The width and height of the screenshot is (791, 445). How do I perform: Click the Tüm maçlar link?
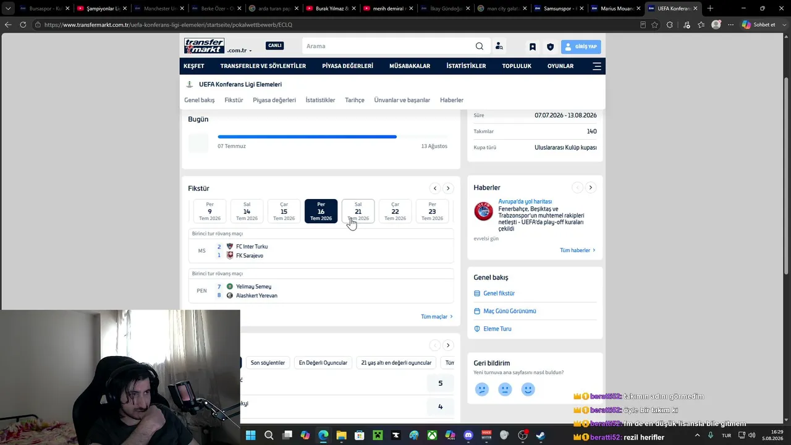[x=437, y=316]
